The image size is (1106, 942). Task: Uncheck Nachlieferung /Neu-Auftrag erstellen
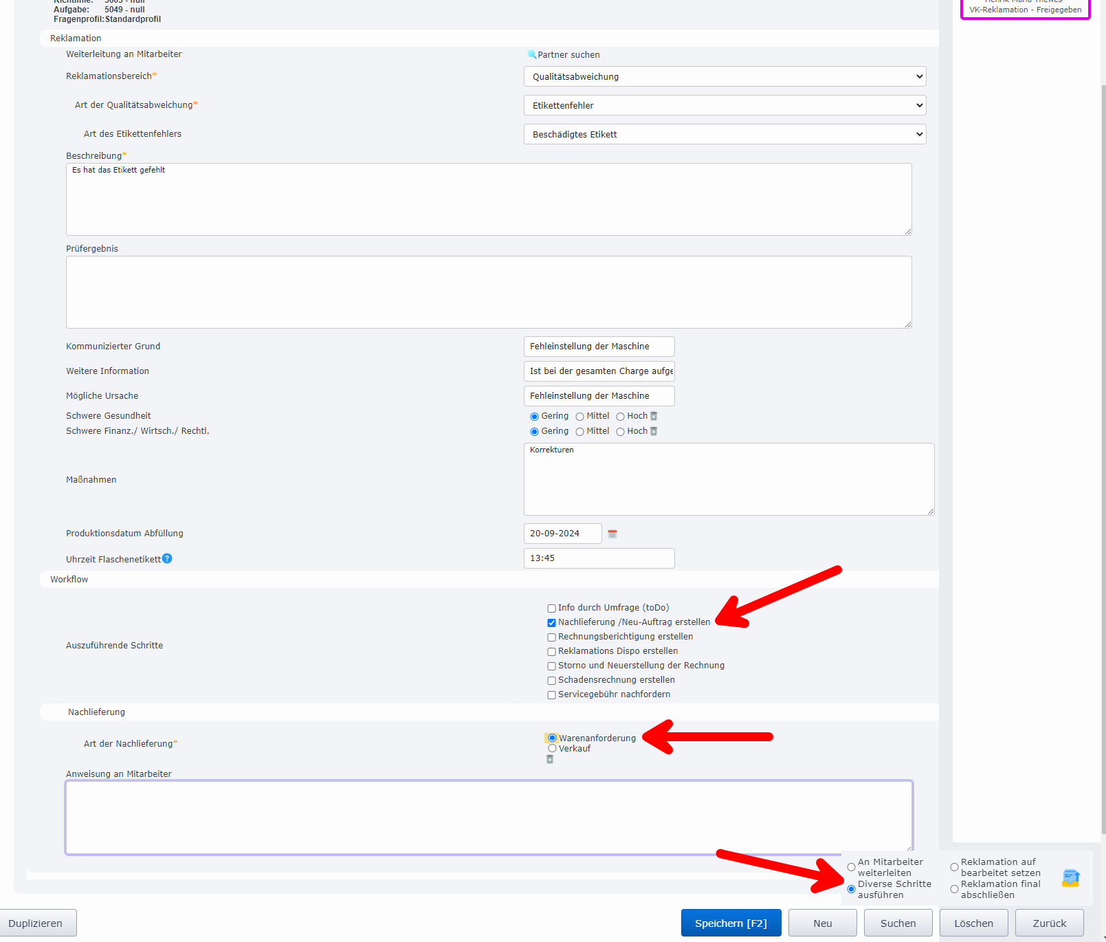click(551, 623)
